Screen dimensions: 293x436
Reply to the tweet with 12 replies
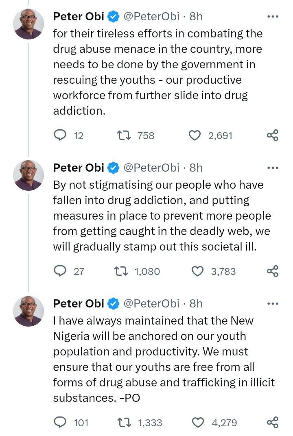tap(60, 135)
